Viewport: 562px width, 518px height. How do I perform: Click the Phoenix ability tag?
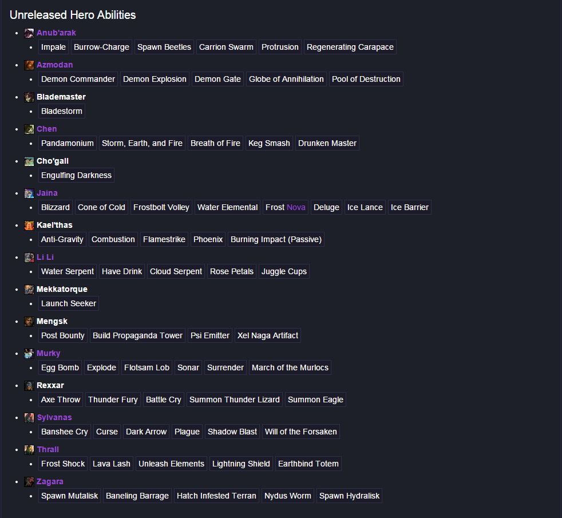click(x=208, y=239)
